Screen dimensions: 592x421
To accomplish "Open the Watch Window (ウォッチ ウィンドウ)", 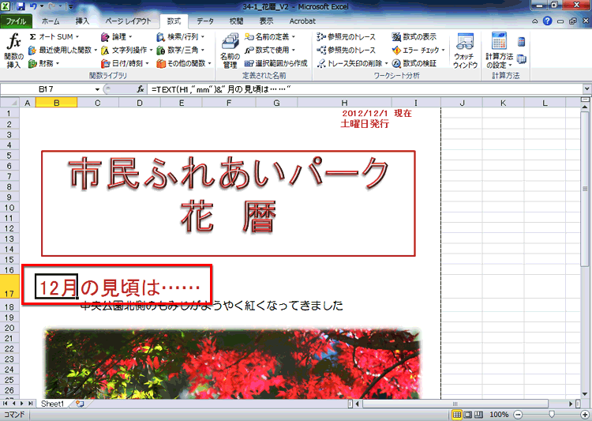I will 465,51.
